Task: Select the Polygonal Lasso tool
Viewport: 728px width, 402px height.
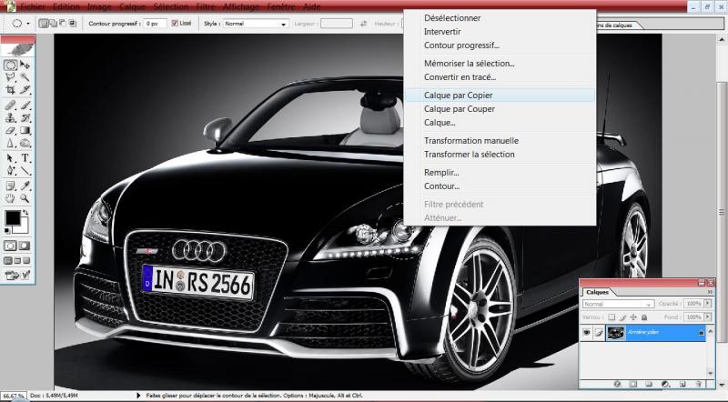Action: tap(10, 77)
